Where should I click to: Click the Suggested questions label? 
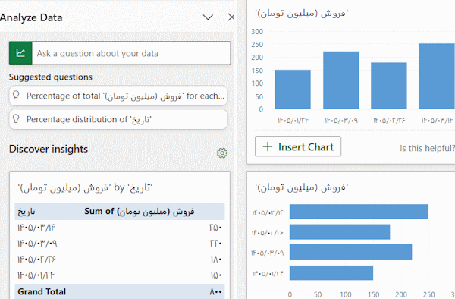point(51,77)
